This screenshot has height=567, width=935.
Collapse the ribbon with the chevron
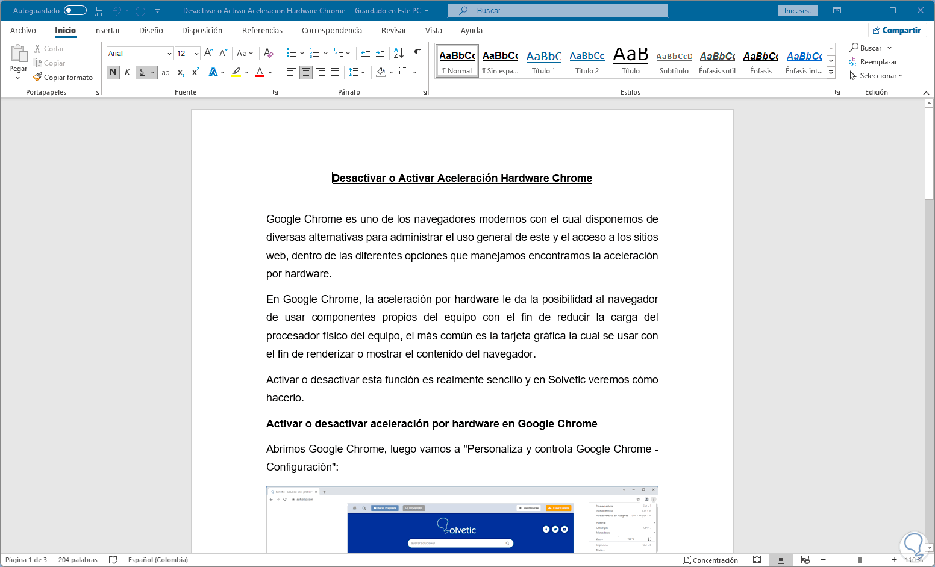pos(926,93)
